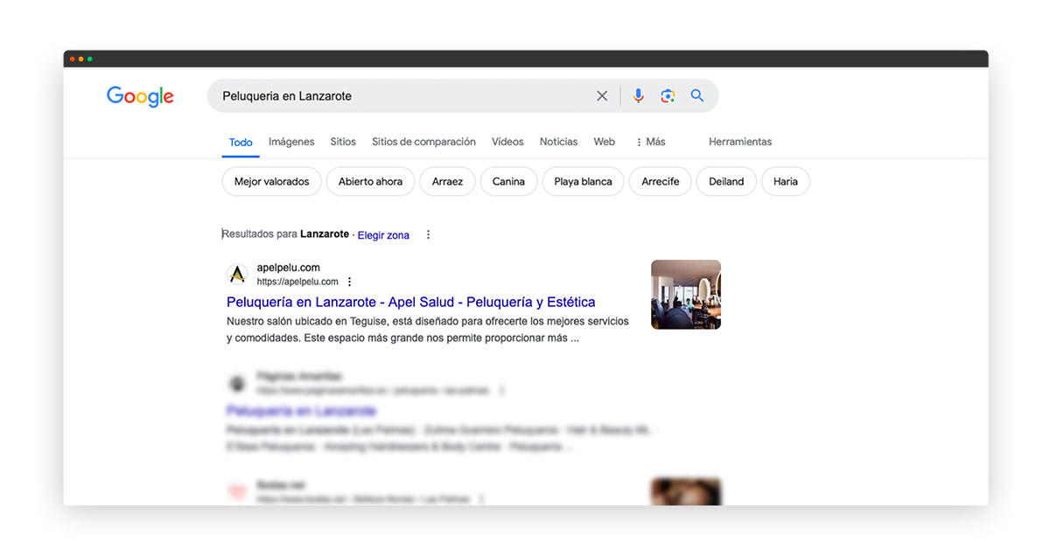Open Google Lens image search
1050x551 pixels.
668,96
